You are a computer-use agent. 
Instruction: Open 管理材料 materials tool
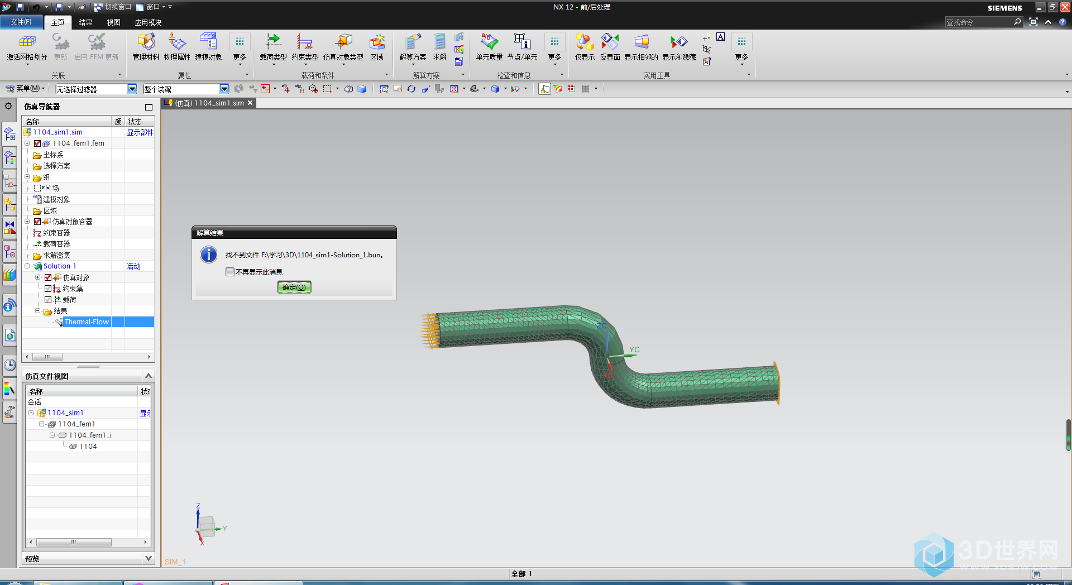pos(146,42)
